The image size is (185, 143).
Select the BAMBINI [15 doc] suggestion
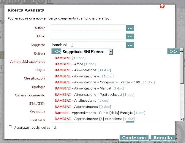70,58
